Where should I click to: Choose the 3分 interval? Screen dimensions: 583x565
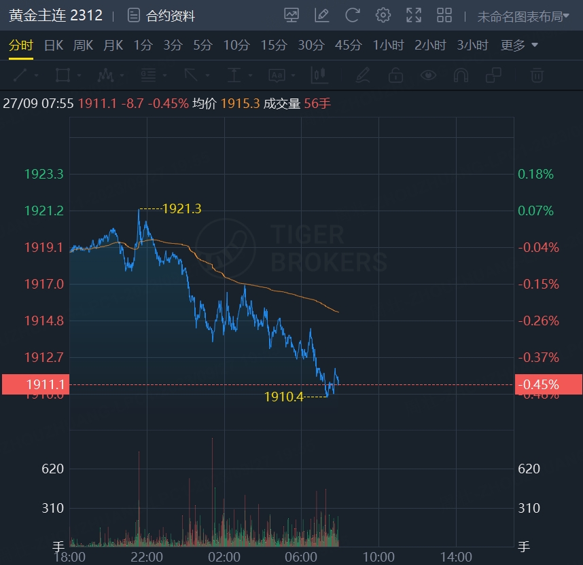click(173, 45)
